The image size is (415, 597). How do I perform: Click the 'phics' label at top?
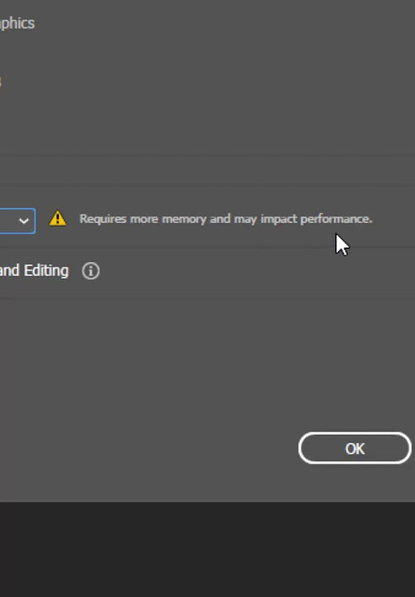tap(17, 23)
